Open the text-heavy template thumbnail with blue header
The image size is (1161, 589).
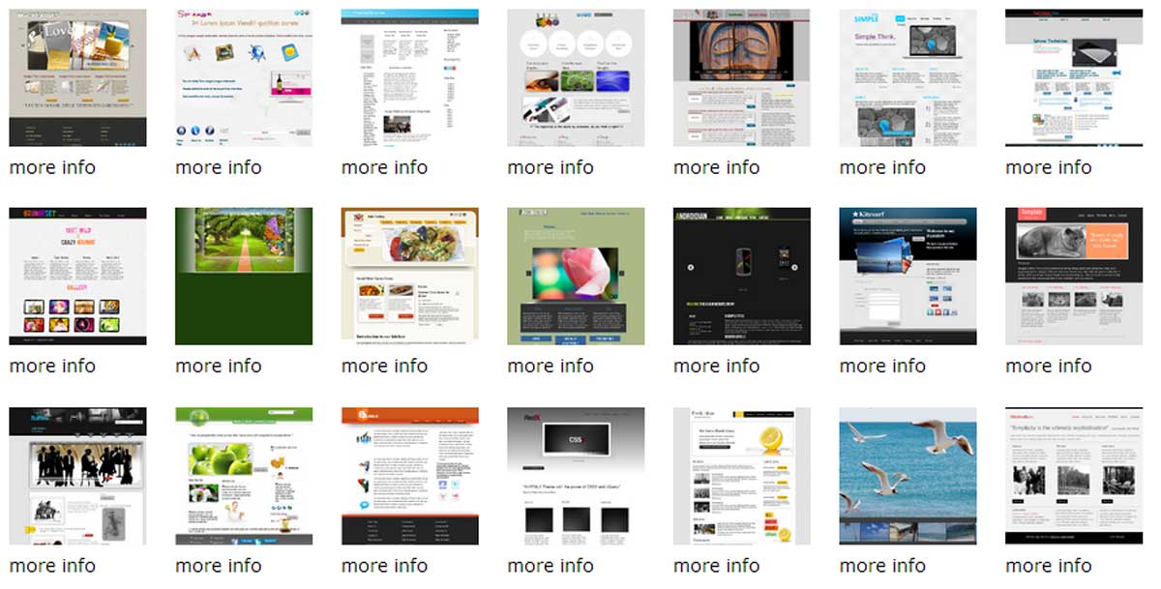pyautogui.click(x=410, y=78)
